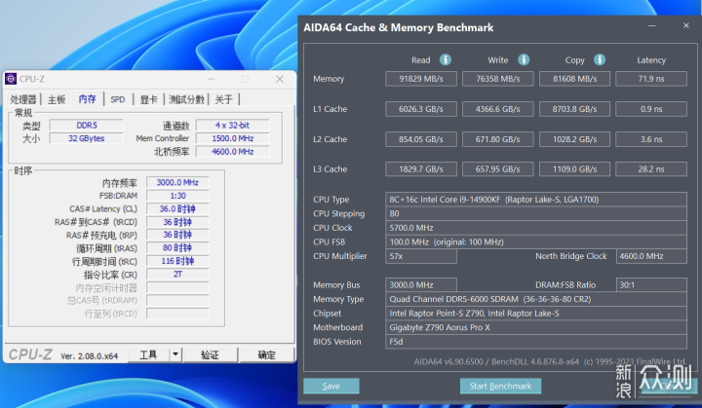Click the Memory Write value 76358 MB/s
Screen dimensions: 702x408
[498, 79]
